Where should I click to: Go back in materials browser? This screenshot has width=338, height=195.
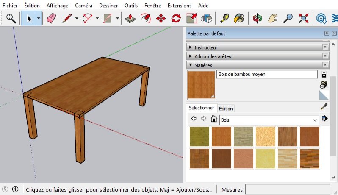coord(194,118)
